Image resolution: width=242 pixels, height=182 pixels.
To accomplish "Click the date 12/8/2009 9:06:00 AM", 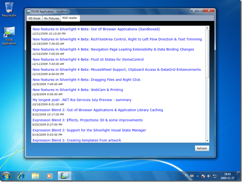I will pyautogui.click(x=47, y=94).
